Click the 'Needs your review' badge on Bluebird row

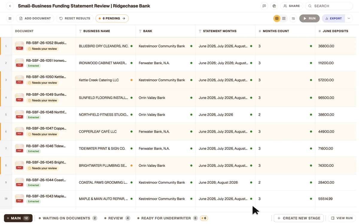42,49
